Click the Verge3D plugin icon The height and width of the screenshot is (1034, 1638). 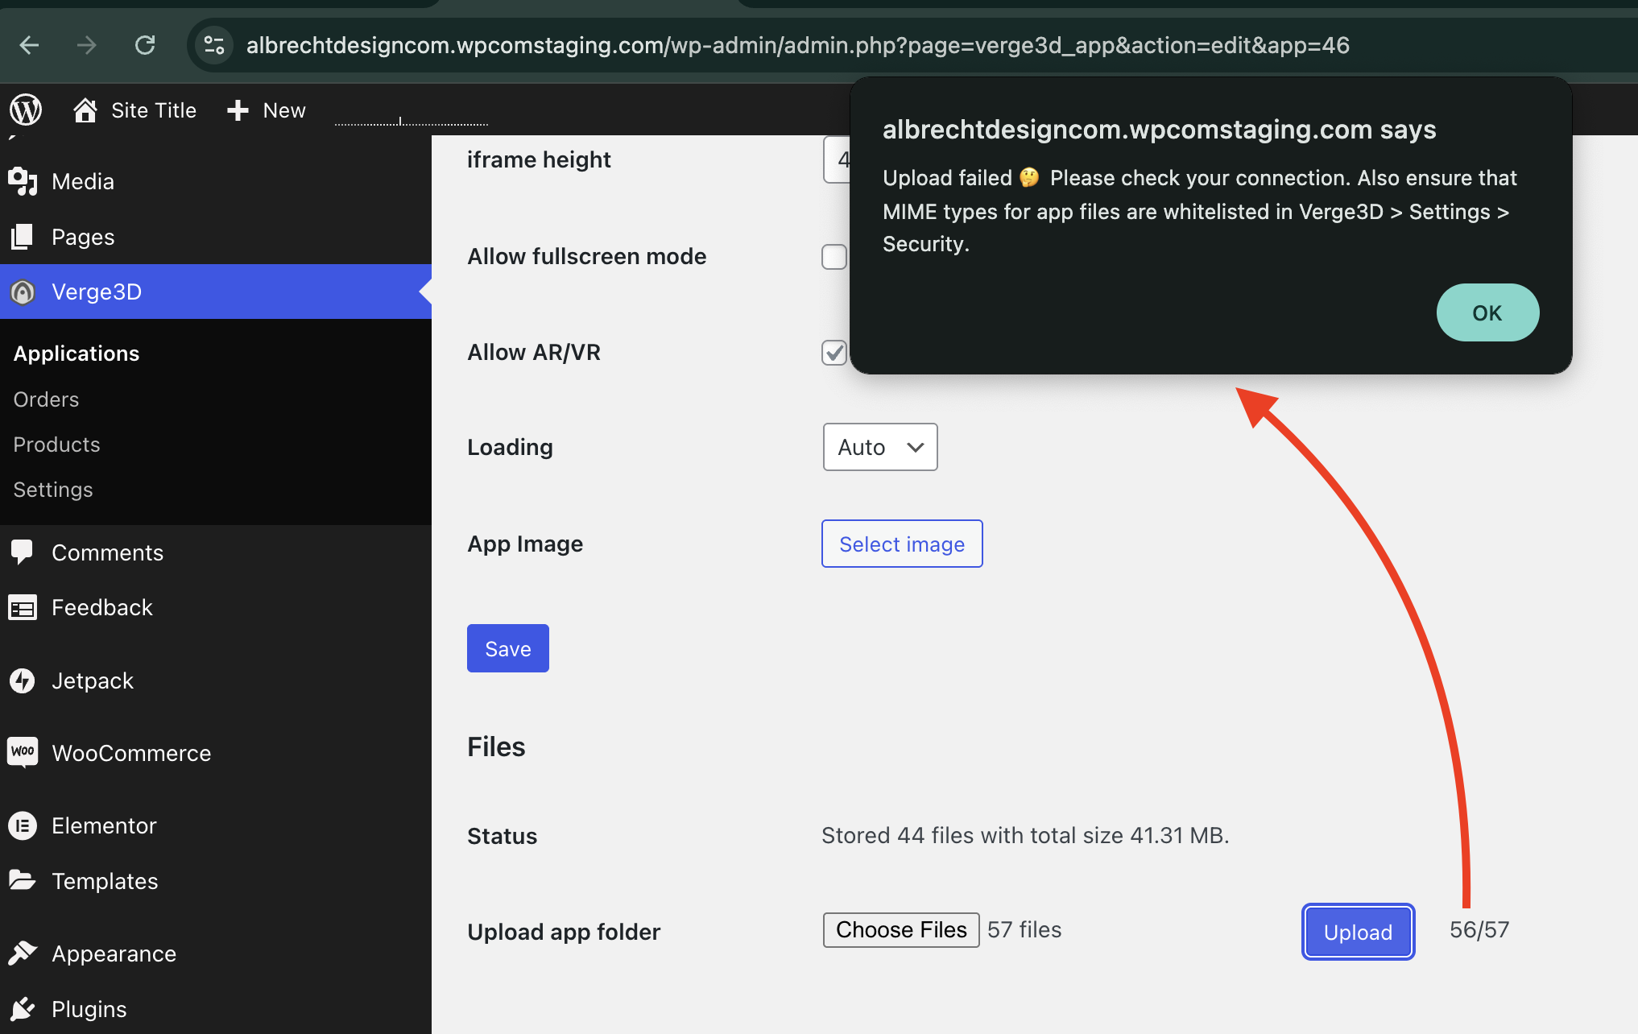tap(23, 292)
